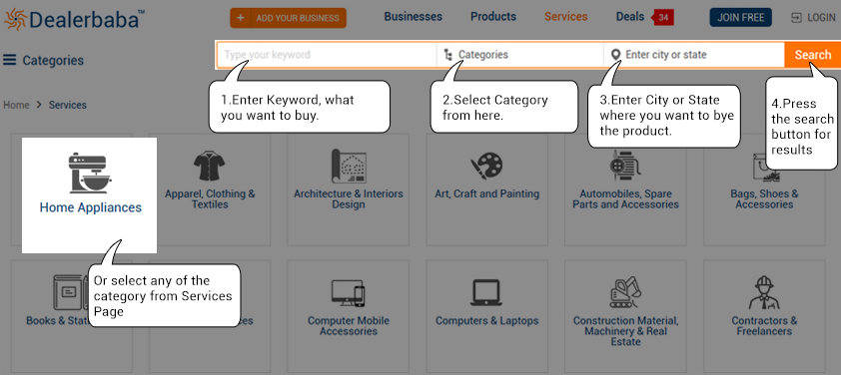Click the login arrow icon
Screen dimensions: 841x375
coord(796,18)
